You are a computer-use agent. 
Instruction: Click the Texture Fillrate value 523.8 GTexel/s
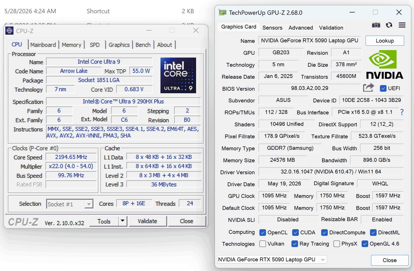point(377,136)
